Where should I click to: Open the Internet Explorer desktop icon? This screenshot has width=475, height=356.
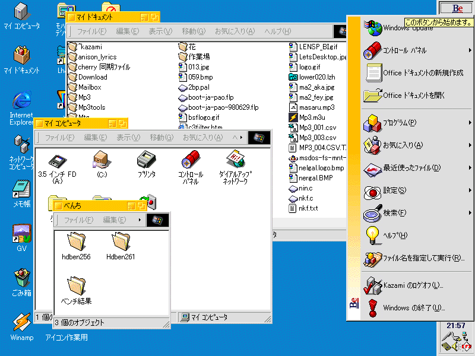[22, 101]
